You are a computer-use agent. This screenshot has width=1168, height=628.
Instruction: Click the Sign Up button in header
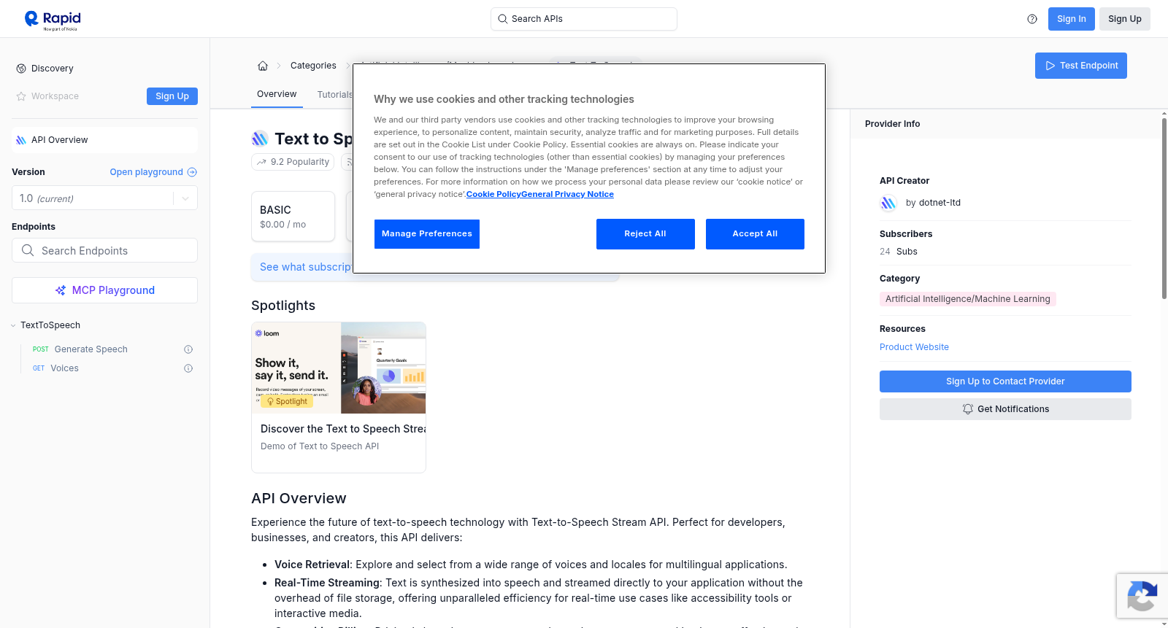[x=1125, y=19]
